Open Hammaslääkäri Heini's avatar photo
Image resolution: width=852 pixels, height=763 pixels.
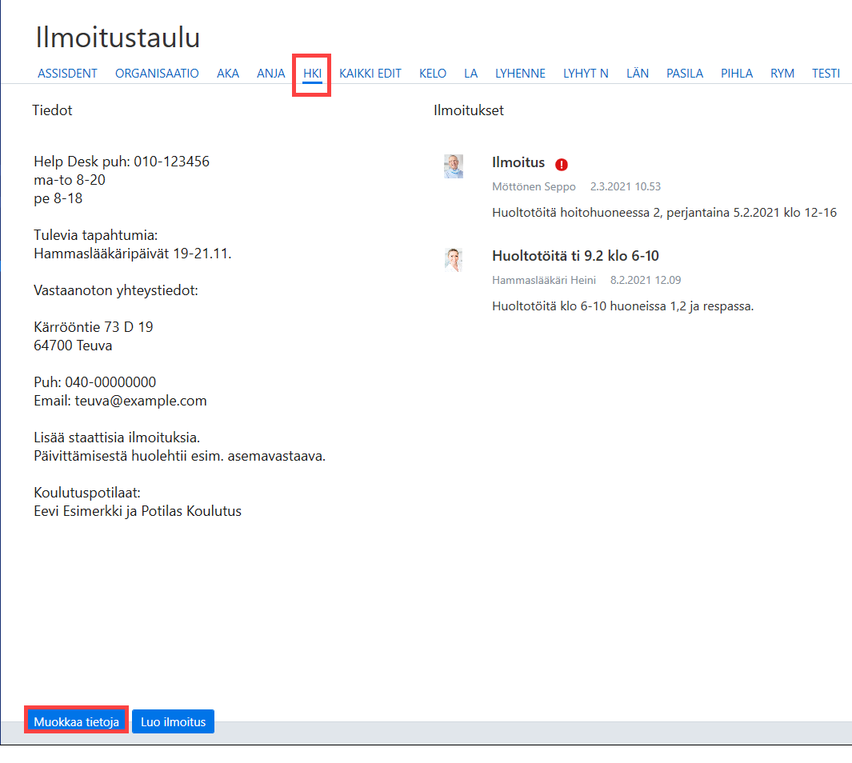(x=454, y=260)
